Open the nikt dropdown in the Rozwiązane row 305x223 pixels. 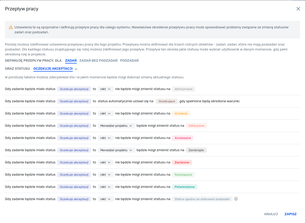point(105,175)
